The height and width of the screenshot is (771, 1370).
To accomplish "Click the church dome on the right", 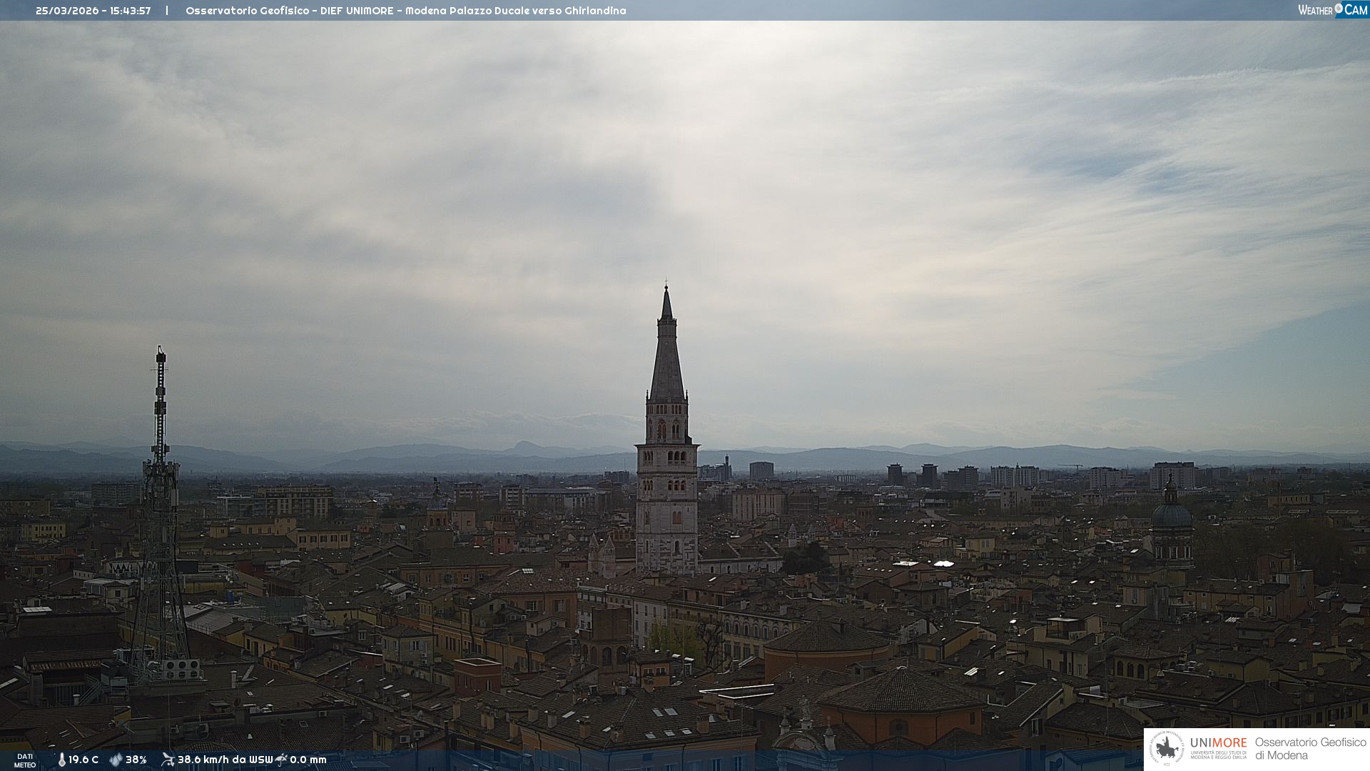I will point(1172,514).
